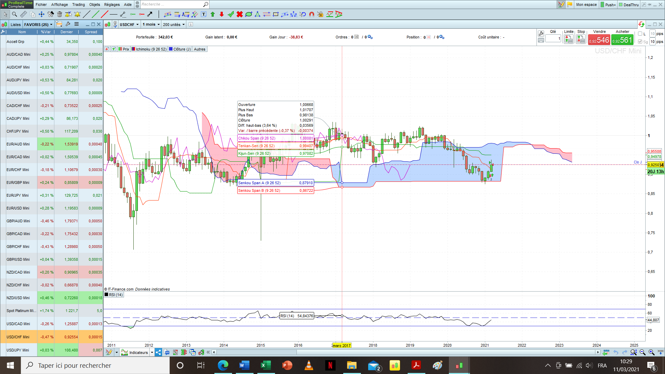Click the Stop order button
Screen dimensions: 665x374
(x=581, y=39)
